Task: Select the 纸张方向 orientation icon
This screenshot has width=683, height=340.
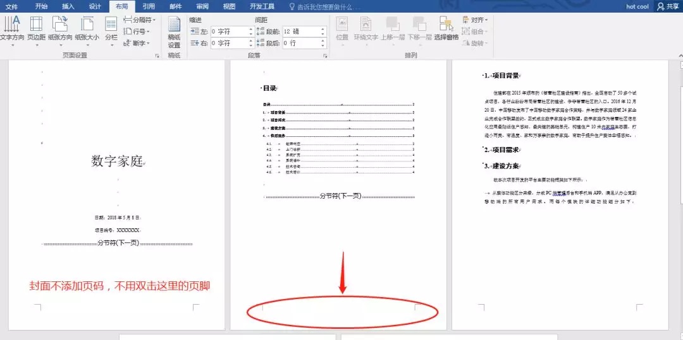Action: tap(61, 28)
